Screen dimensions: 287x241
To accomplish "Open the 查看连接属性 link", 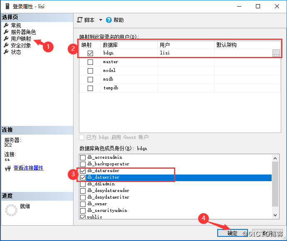I will [x=28, y=168].
